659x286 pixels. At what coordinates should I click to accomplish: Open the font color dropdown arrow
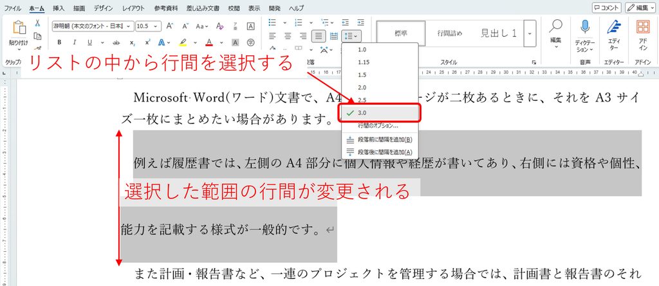pyautogui.click(x=221, y=42)
